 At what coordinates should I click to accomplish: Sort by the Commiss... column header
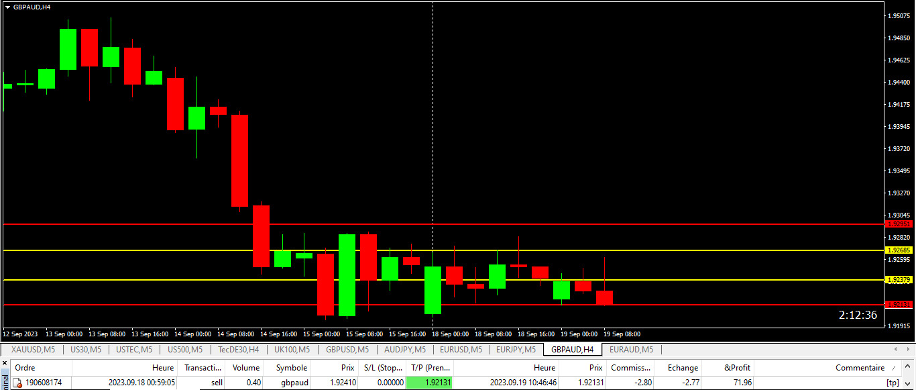point(630,367)
